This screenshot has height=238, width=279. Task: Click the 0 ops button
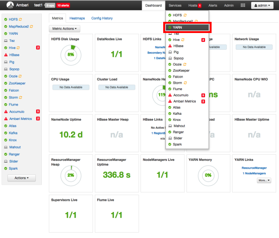click(50, 6)
